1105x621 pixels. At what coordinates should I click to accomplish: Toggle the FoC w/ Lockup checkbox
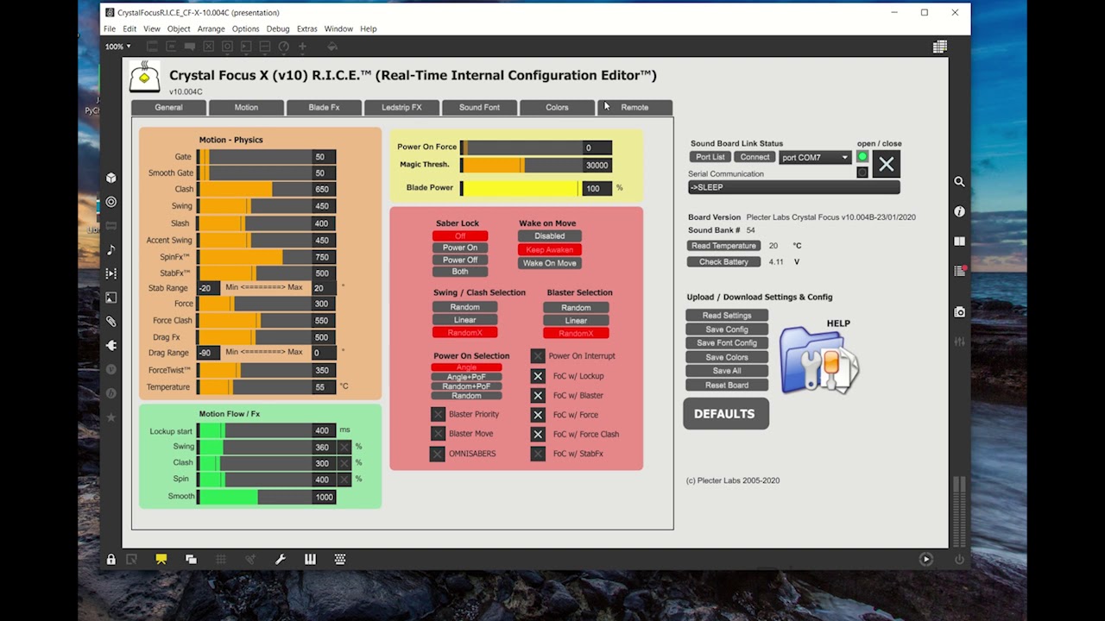[x=538, y=376]
